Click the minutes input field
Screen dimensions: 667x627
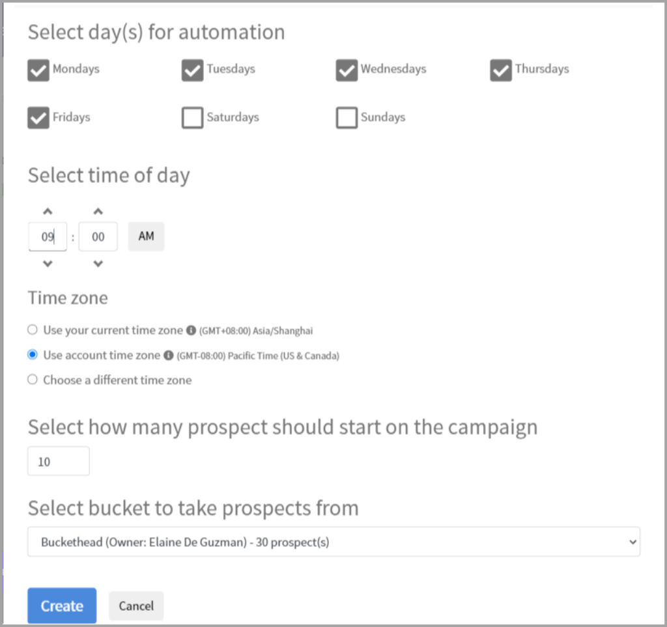(98, 237)
